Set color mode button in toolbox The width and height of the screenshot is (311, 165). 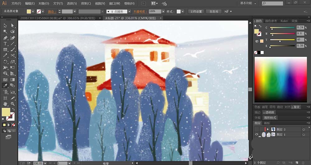coord(4,125)
